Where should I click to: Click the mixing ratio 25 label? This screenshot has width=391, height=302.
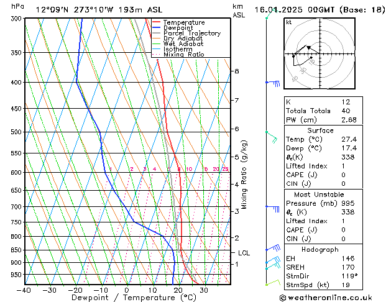pos(225,169)
